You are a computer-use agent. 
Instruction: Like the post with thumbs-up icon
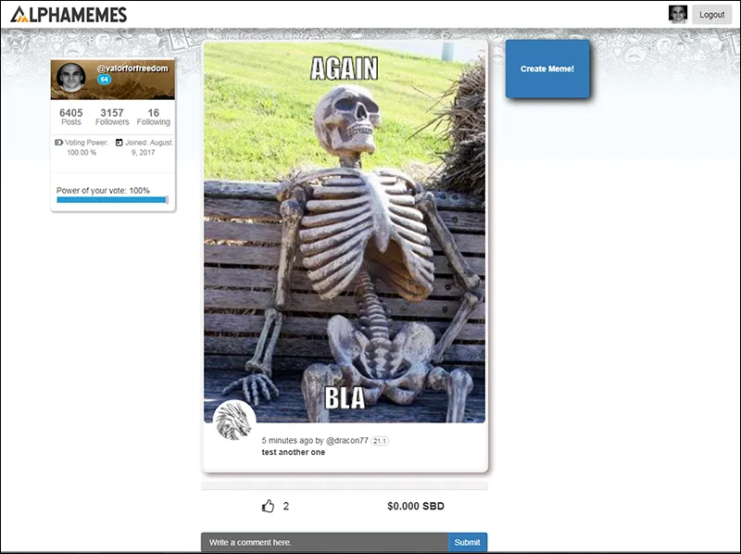268,506
